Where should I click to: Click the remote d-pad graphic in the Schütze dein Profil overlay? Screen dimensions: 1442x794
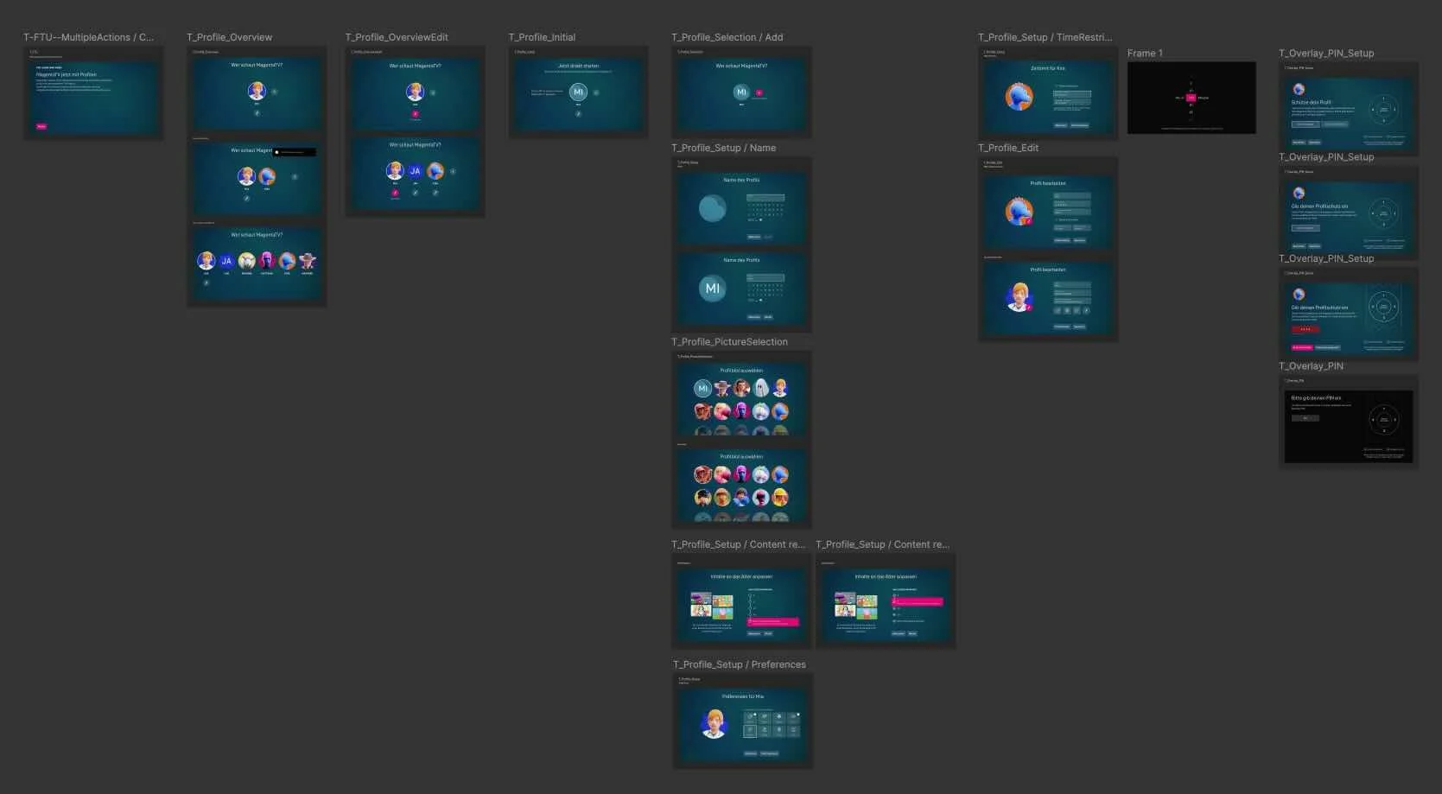pos(1384,111)
